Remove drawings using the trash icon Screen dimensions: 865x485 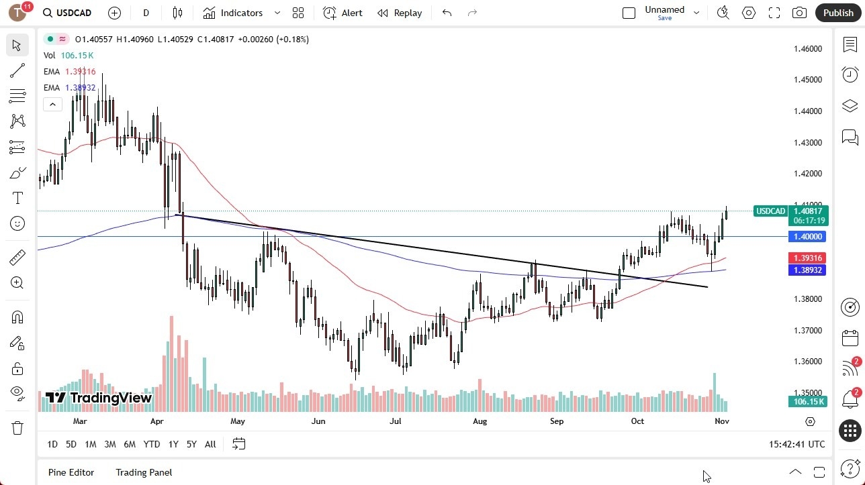[x=17, y=427]
